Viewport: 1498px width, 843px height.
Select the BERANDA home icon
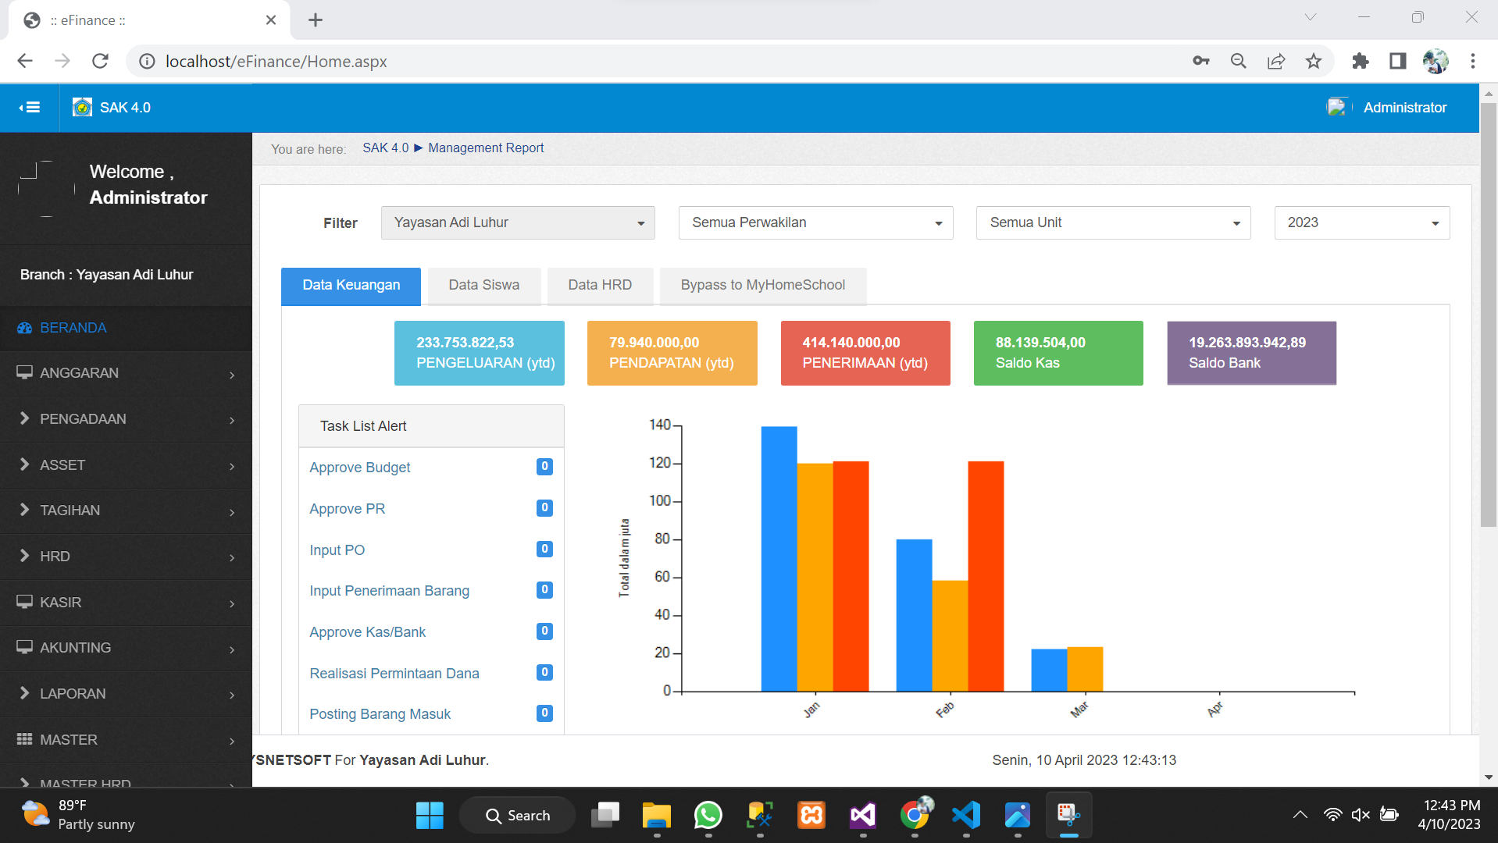pos(24,328)
